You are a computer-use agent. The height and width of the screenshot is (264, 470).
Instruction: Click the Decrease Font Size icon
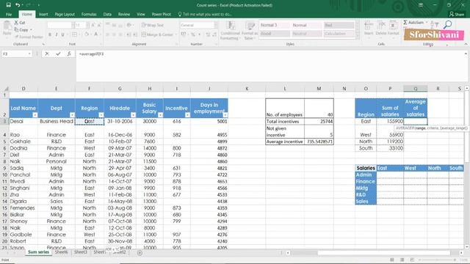[99, 26]
